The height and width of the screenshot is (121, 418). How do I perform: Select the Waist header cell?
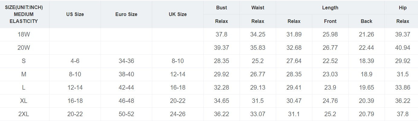click(258, 8)
